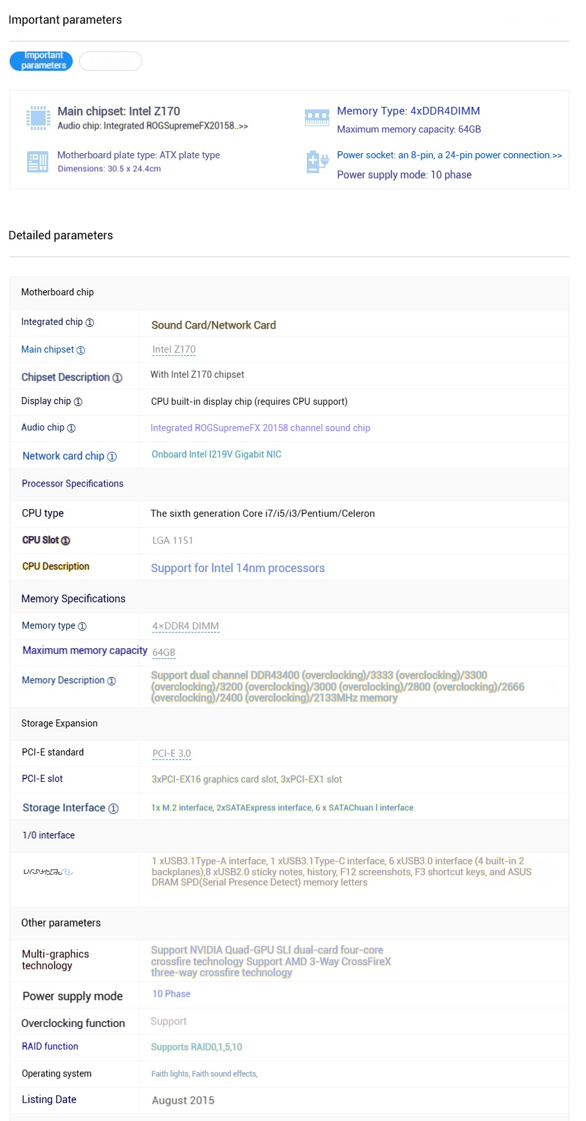Open Support for Intel 14nm processors link

pos(238,568)
